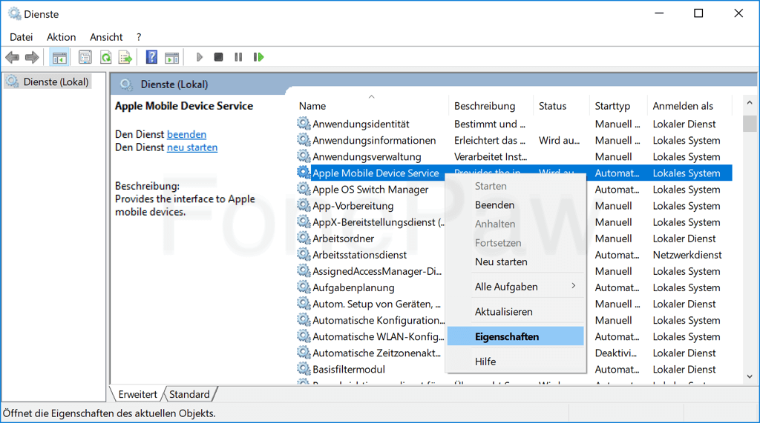Viewport: 760px width, 423px height.
Task: Select Autom. Setup von Geräten service
Action: pyautogui.click(x=376, y=304)
